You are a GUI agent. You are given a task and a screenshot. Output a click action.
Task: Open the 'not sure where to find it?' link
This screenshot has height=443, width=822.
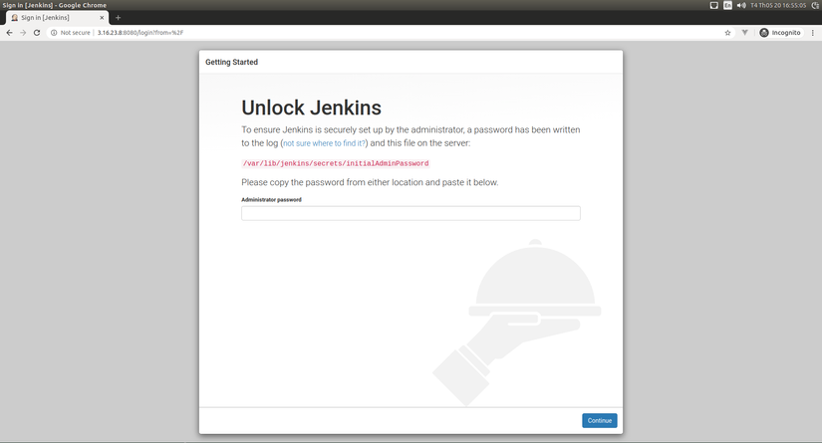pyautogui.click(x=325, y=143)
